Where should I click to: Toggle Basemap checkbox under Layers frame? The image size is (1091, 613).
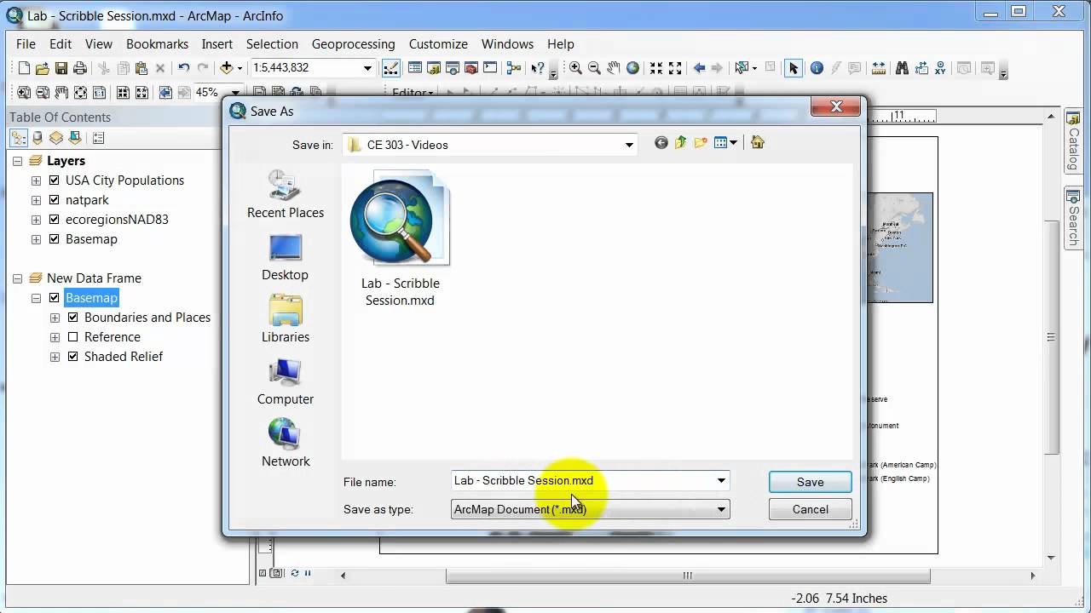(x=55, y=239)
